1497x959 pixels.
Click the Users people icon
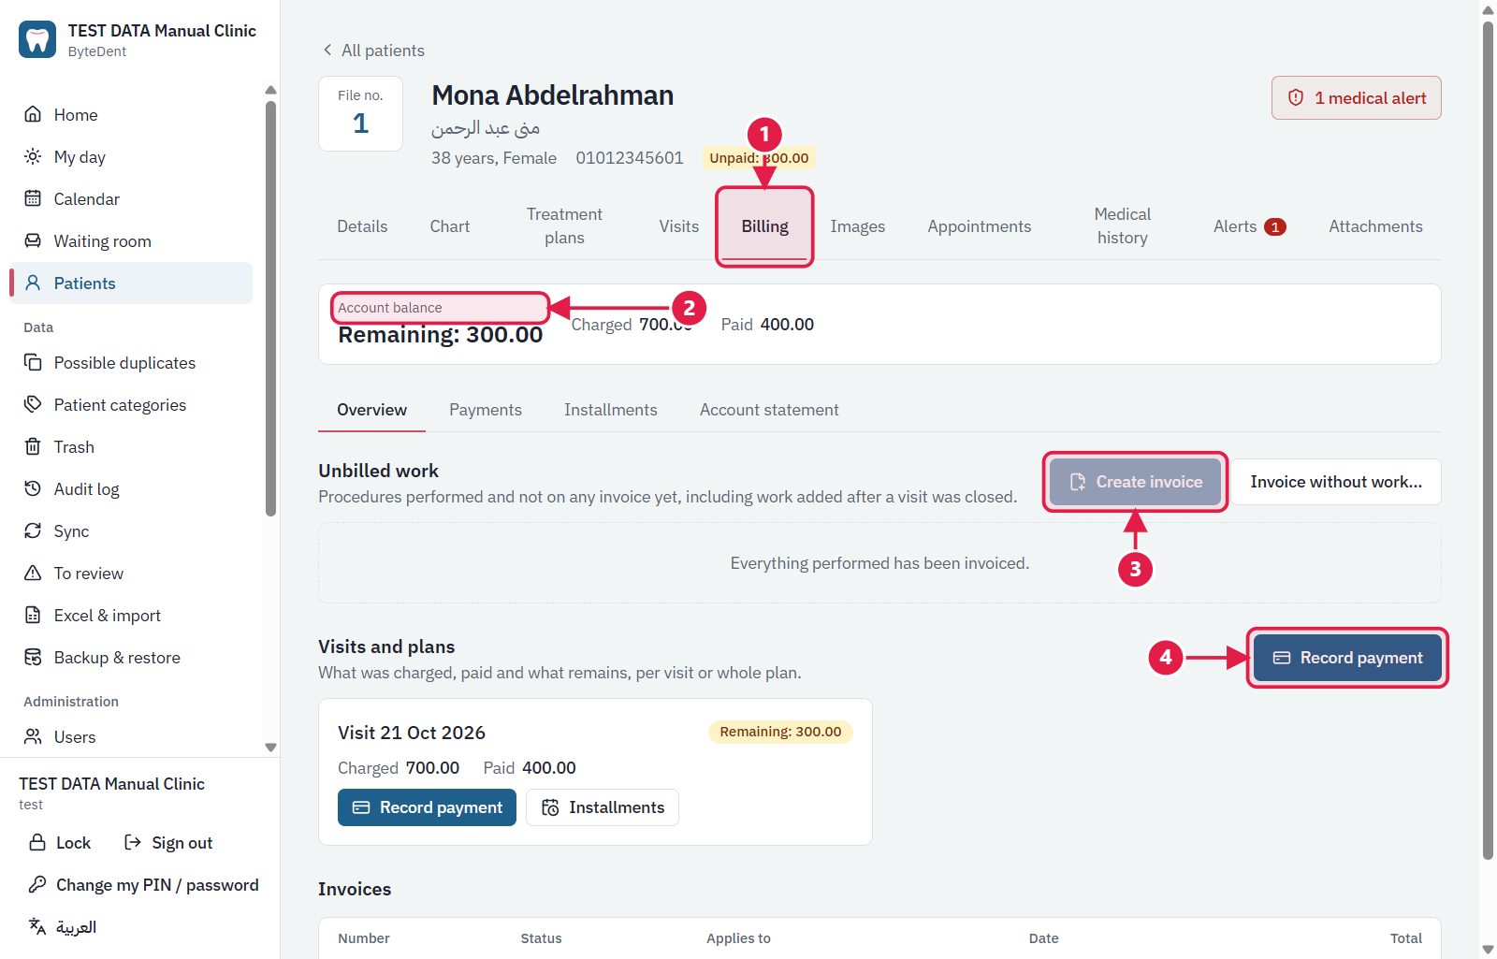point(33,736)
